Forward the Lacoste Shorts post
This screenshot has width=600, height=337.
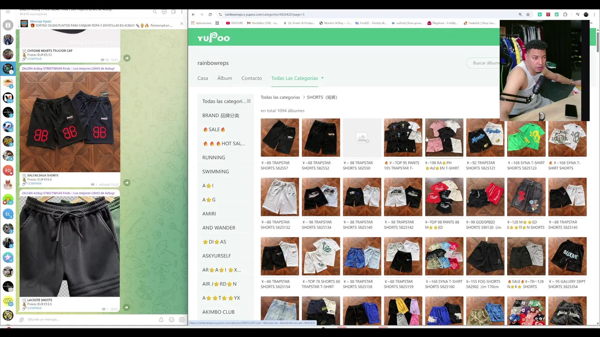point(127,308)
